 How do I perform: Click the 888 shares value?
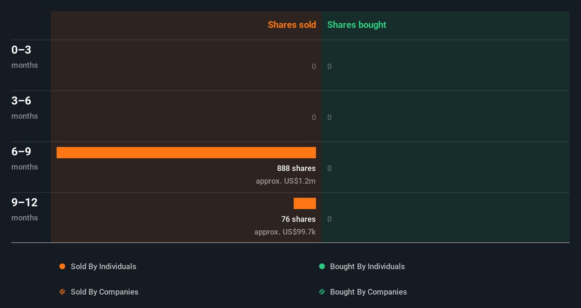click(x=296, y=168)
